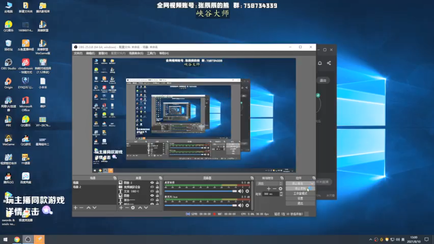434x244 pixels.
Task: Add a new scene with the plus icon
Action: pyautogui.click(x=75, y=208)
